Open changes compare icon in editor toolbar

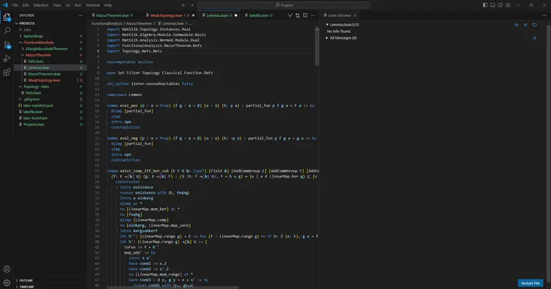click(298, 16)
